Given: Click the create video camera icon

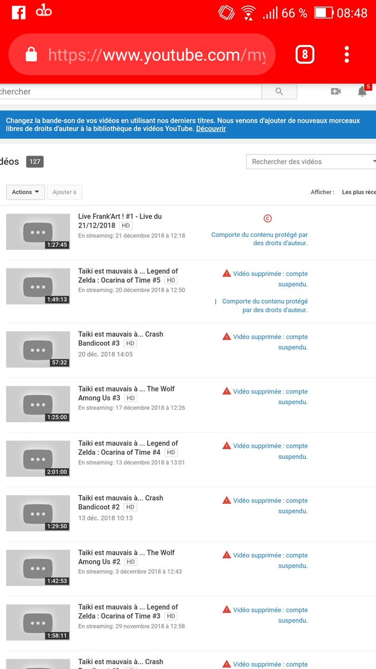Looking at the screenshot, I should [335, 91].
